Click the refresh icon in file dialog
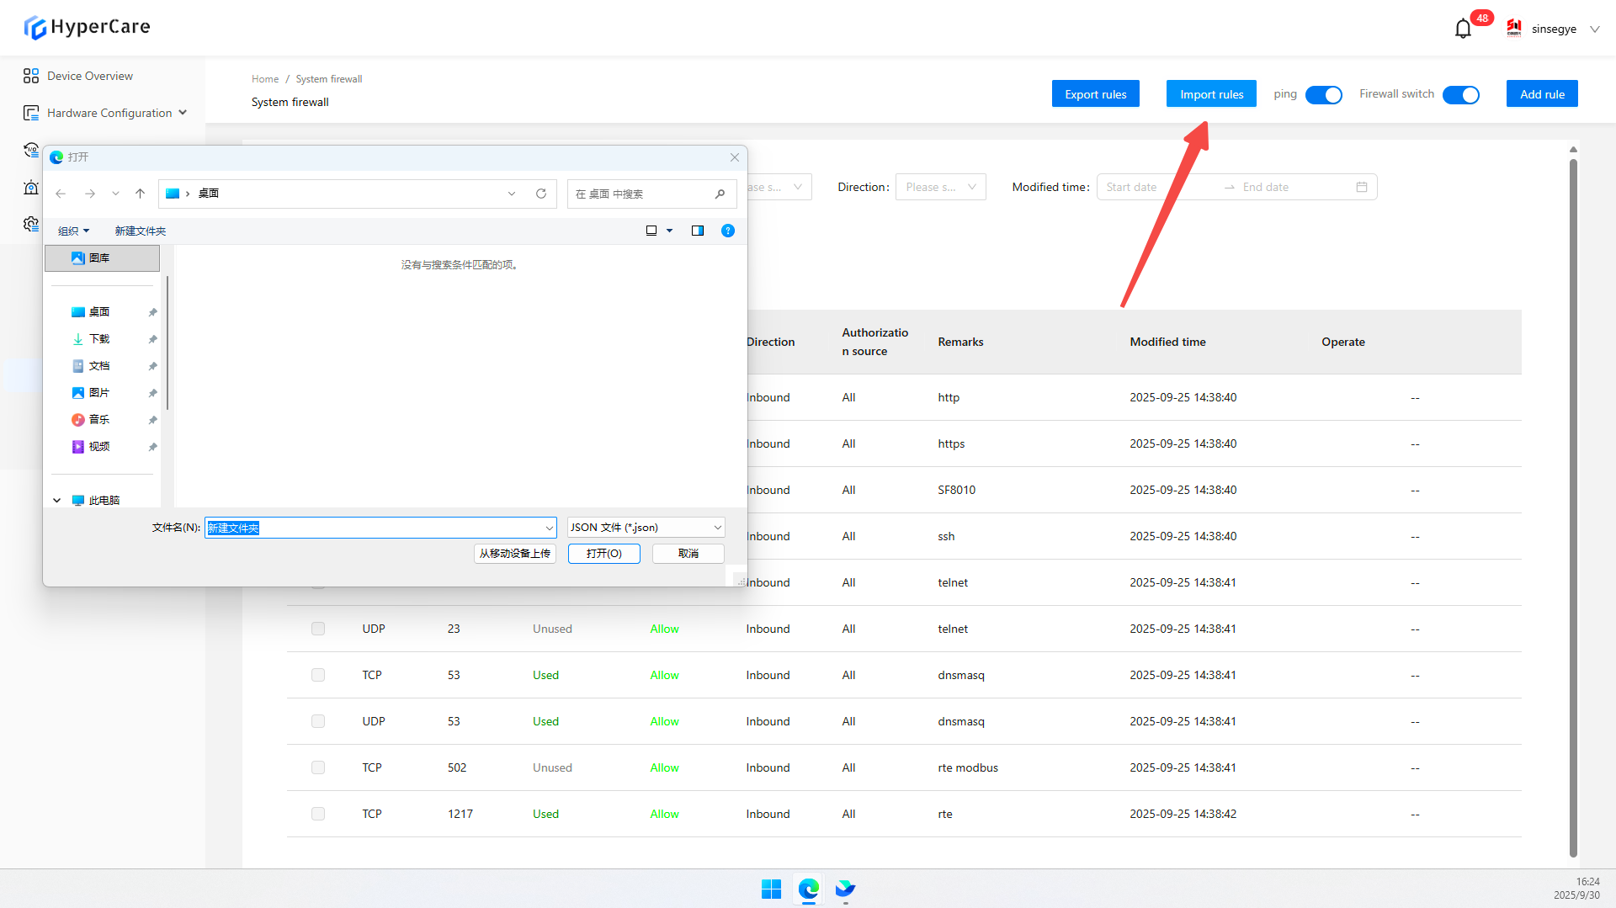Screen dimensions: 1616x908 [541, 194]
